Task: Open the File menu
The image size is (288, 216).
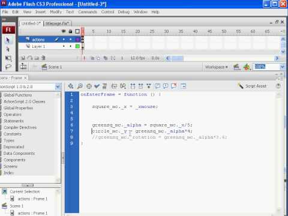Action: (x=5, y=12)
